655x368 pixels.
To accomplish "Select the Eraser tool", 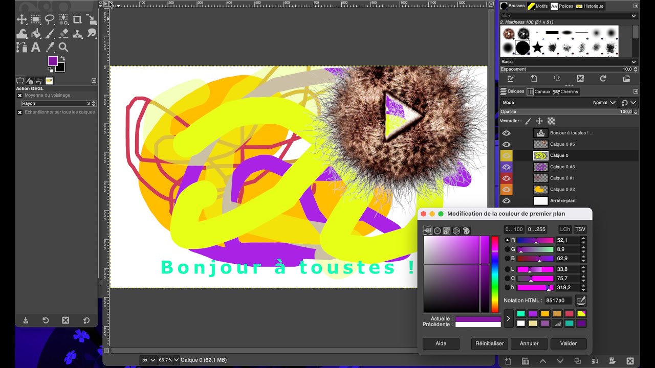I will 63,34.
